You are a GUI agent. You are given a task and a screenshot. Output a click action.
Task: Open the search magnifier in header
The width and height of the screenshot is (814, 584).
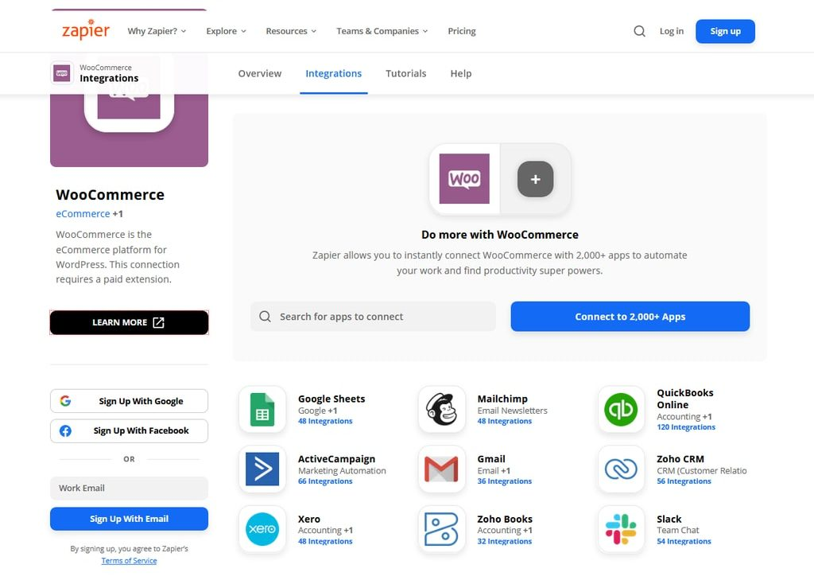coord(640,31)
